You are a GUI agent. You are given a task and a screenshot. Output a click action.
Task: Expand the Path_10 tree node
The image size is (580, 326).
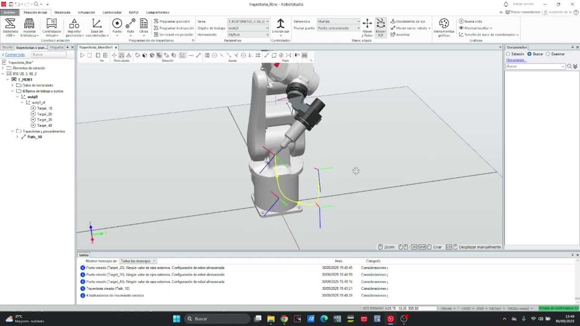pyautogui.click(x=17, y=137)
